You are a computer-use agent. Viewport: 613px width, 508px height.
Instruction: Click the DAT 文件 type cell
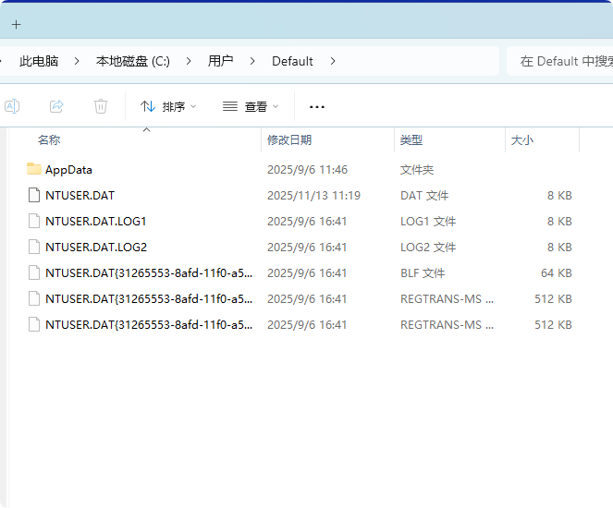pyautogui.click(x=424, y=195)
